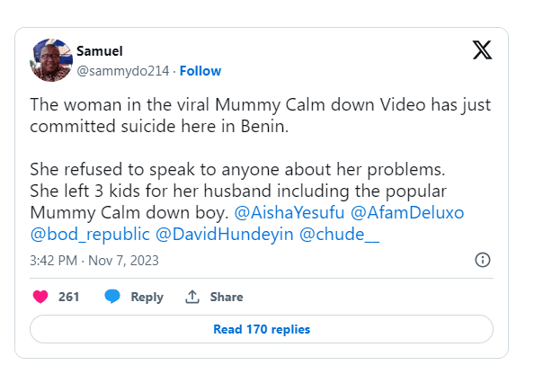Open the @sammydo214 handle link
This screenshot has width=543, height=365.
pos(128,70)
